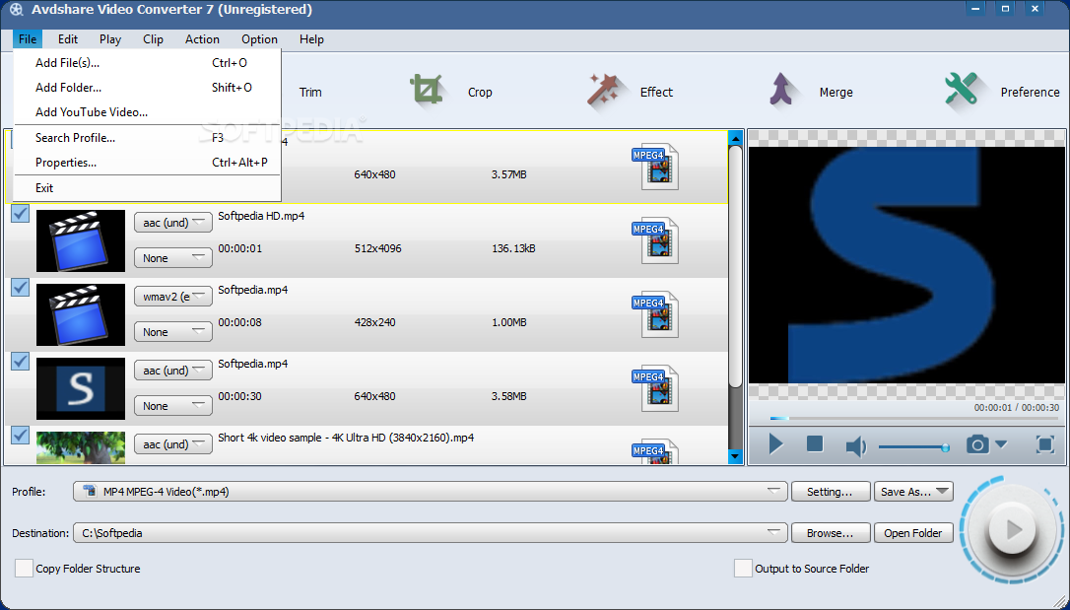Open snapshot options arrow next to camera
The width and height of the screenshot is (1070, 610).
coord(1001,444)
